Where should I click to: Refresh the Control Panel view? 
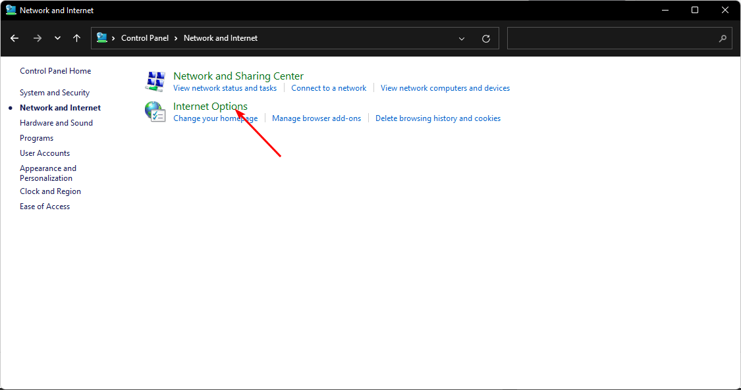point(486,39)
